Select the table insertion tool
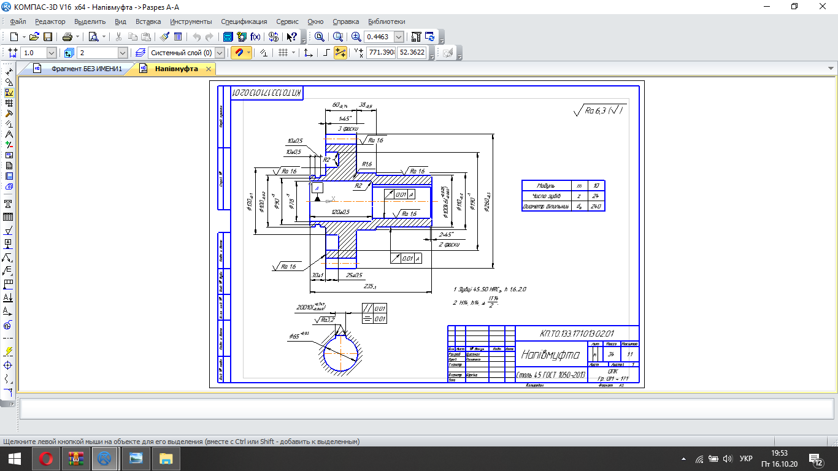The image size is (838, 471). pos(9,217)
